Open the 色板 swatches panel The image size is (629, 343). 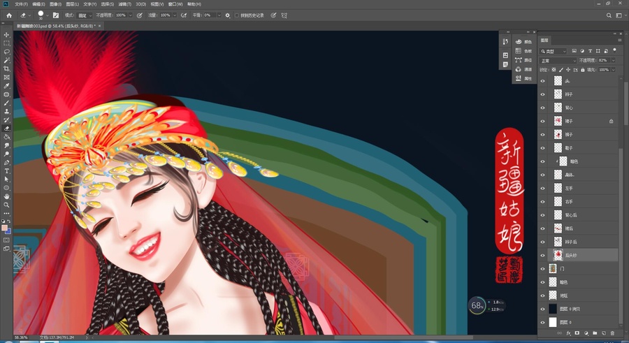[x=524, y=51]
